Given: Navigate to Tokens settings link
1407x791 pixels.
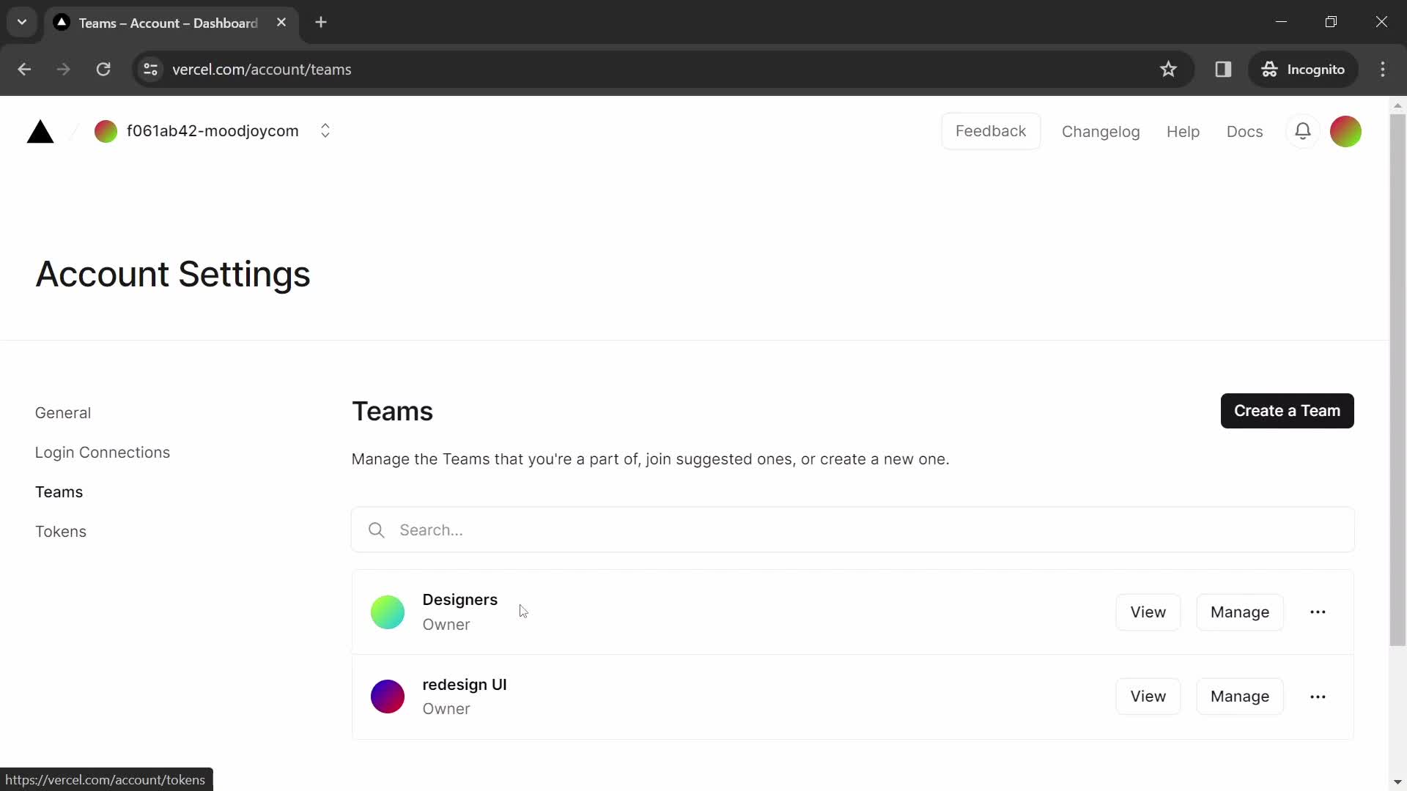Looking at the screenshot, I should [60, 530].
